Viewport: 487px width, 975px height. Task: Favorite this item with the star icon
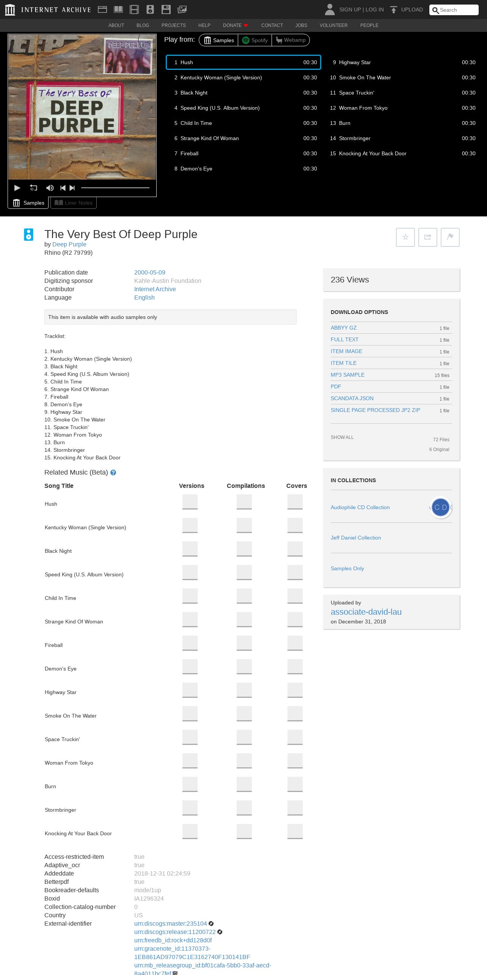coord(405,237)
